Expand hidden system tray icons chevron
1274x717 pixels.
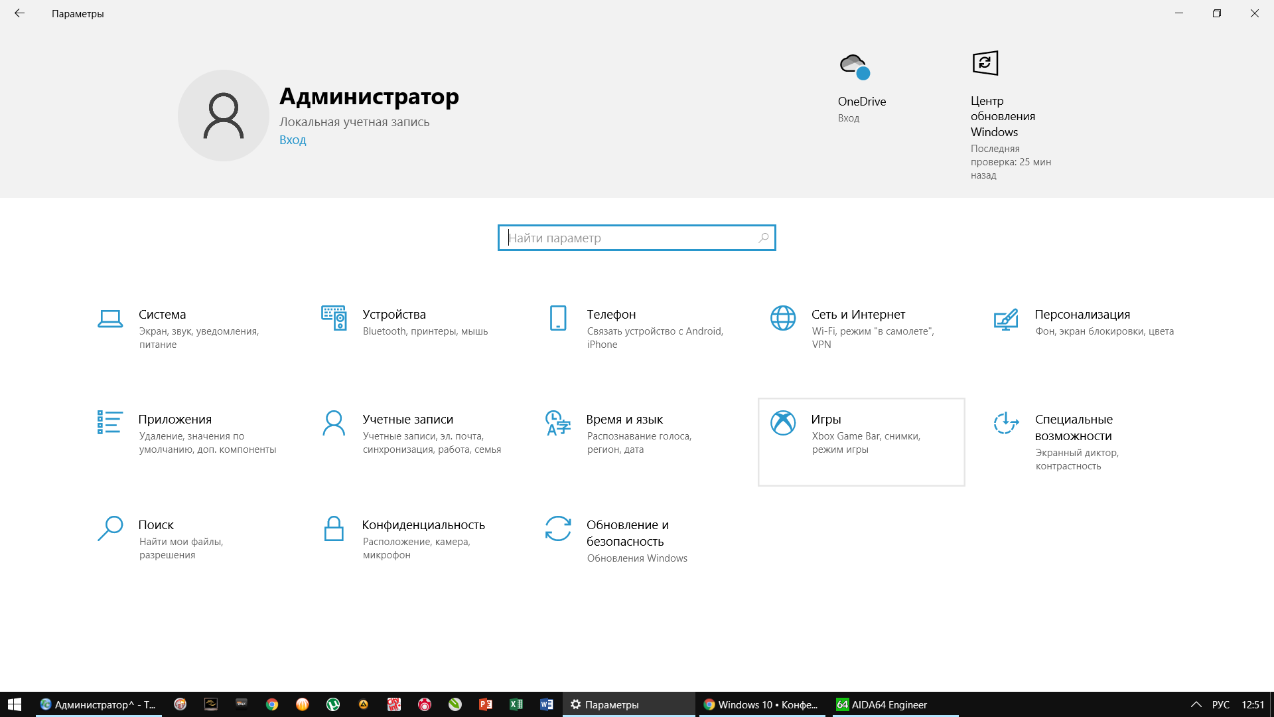click(1196, 704)
